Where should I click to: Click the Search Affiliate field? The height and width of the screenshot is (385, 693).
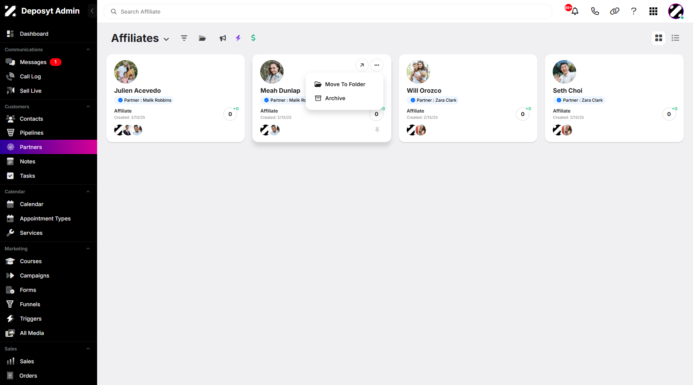328,12
